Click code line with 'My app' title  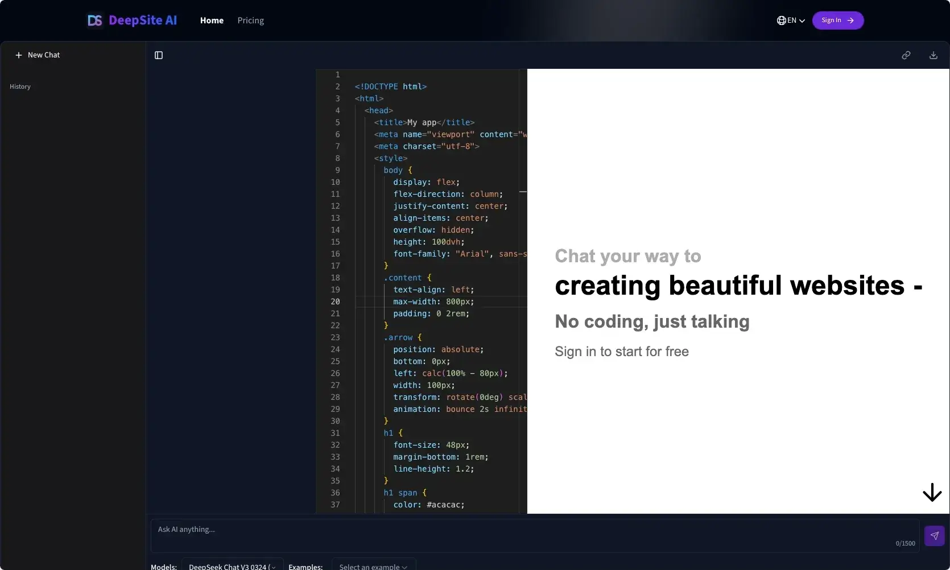click(x=424, y=122)
